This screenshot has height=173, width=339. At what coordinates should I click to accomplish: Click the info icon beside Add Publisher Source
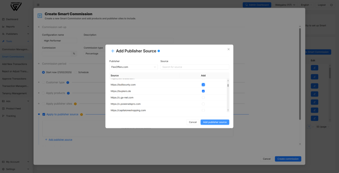click(159, 51)
